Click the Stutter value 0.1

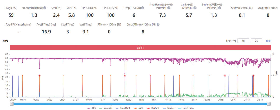point(242,15)
